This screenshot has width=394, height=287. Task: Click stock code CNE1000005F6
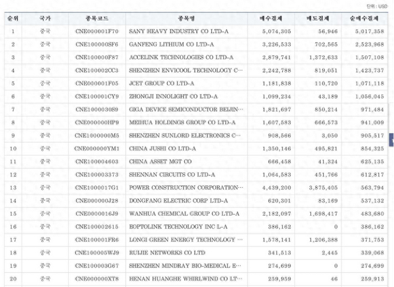pos(97,44)
